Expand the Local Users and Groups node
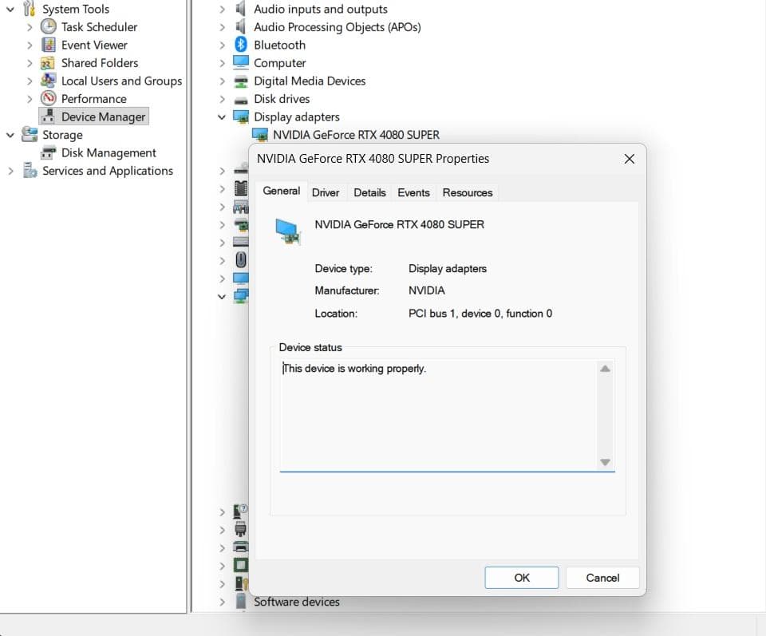Viewport: 766px width, 636px height. point(30,81)
